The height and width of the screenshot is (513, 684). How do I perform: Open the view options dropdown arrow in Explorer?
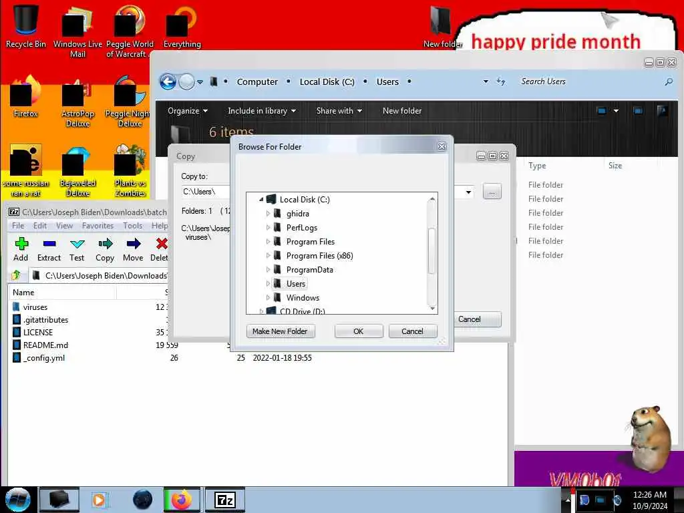(616, 111)
